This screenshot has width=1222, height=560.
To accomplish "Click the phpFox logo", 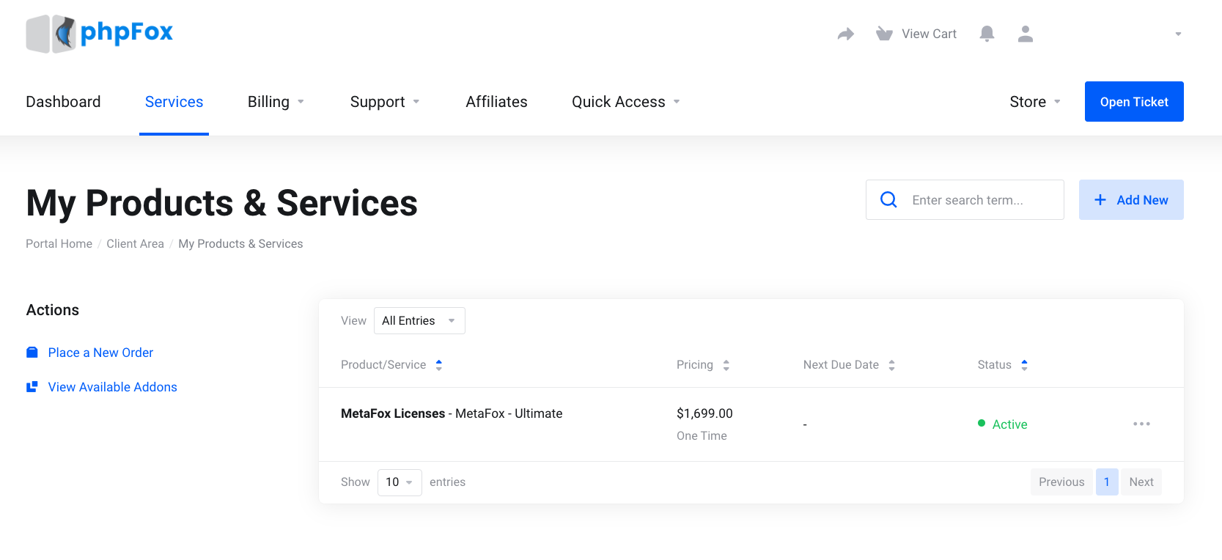I will (x=99, y=33).
